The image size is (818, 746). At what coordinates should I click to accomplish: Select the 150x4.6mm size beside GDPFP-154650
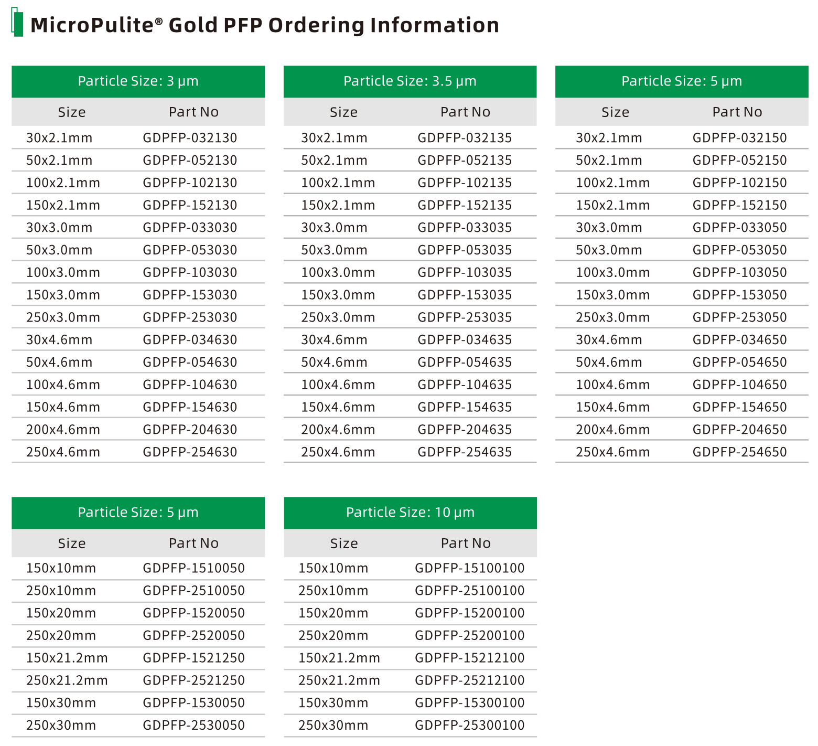point(612,408)
